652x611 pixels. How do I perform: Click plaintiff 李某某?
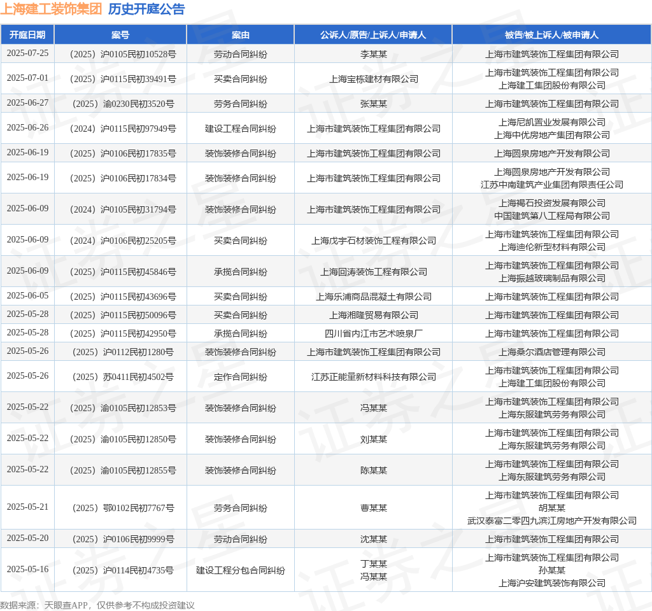tap(373, 54)
